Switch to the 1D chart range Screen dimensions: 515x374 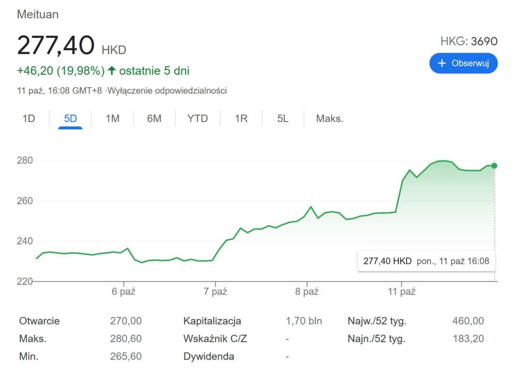(29, 118)
